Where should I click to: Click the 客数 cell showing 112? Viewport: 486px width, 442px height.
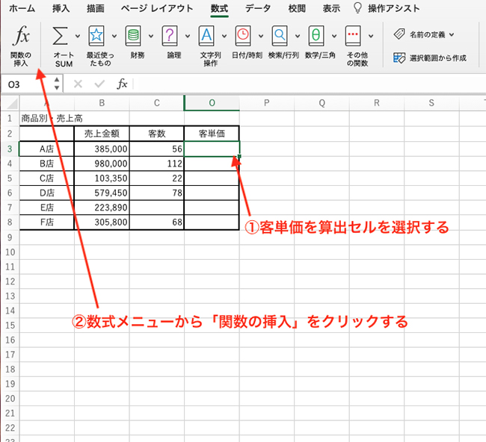point(157,164)
